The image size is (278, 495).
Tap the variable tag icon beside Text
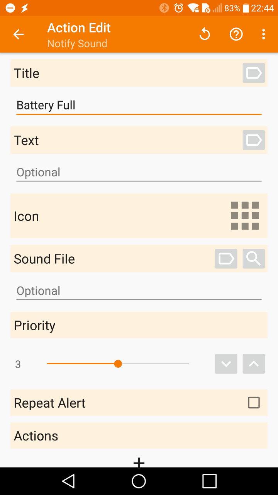tap(254, 140)
